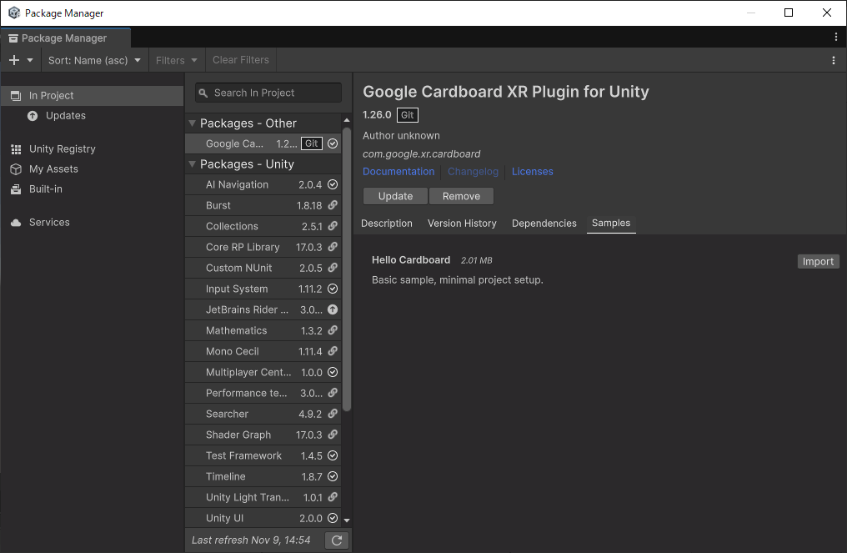Open Services in sidebar

click(x=92, y=222)
